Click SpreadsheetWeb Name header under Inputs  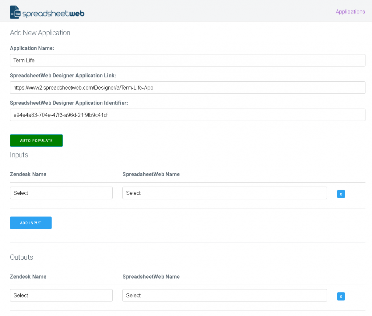point(151,174)
